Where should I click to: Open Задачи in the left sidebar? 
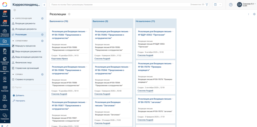[5, 14]
